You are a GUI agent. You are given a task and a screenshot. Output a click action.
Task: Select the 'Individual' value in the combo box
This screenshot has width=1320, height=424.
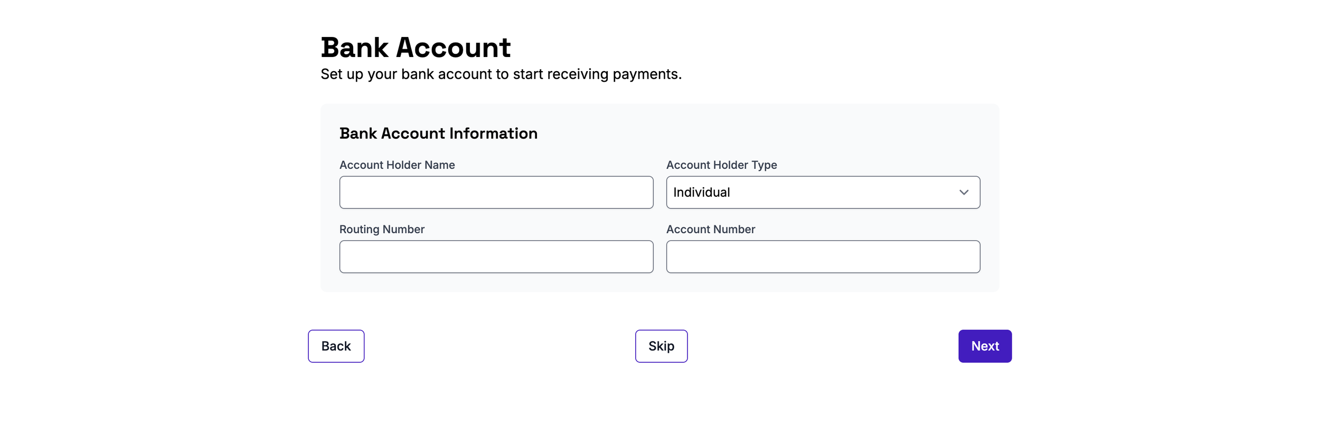(701, 192)
